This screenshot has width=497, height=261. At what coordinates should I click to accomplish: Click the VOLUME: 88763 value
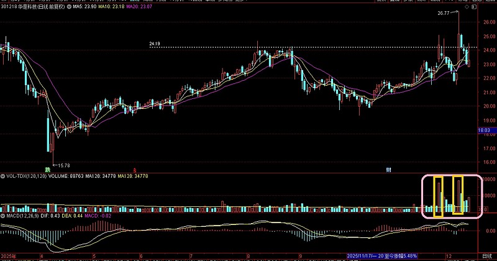point(66,176)
